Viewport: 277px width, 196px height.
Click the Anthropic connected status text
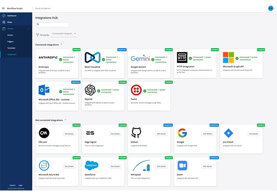[69, 60]
